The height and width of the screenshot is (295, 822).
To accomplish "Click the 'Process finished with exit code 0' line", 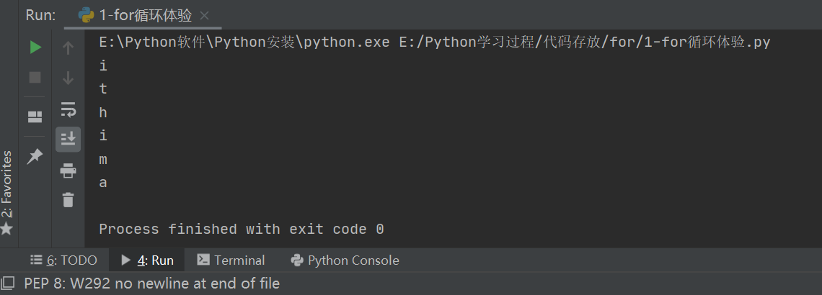I will 241,230.
